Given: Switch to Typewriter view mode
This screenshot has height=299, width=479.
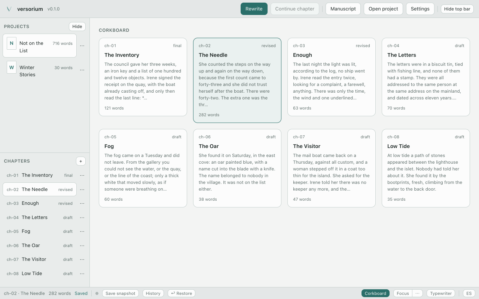Looking at the screenshot, I should pos(441,293).
